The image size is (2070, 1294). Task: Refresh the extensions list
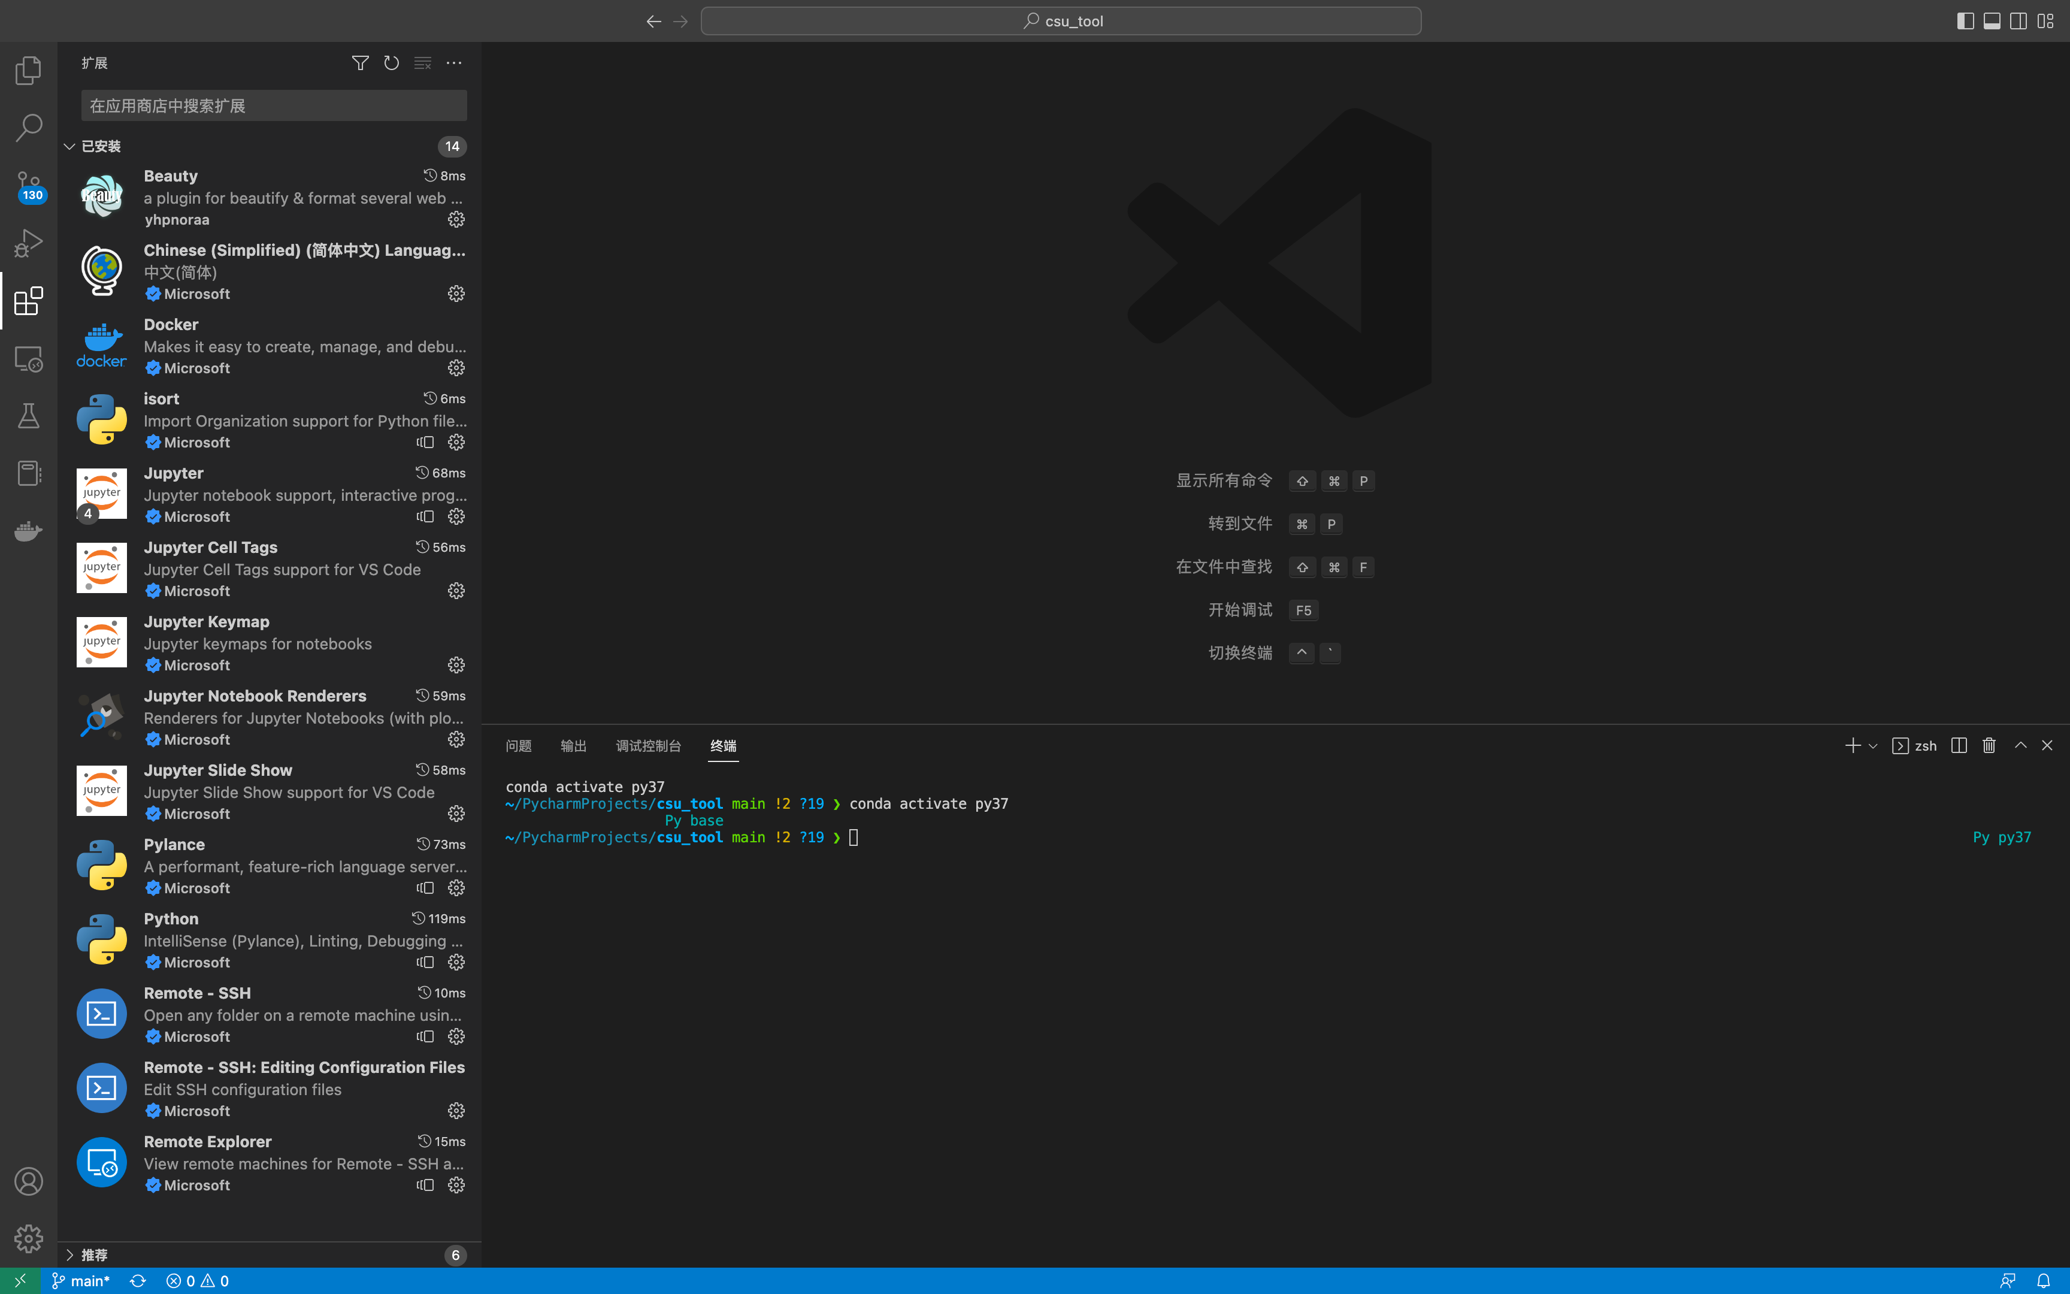click(x=391, y=64)
